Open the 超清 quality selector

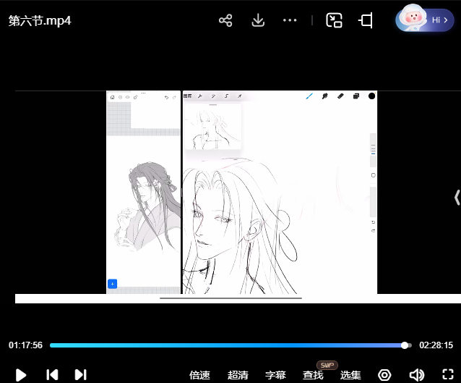tap(238, 375)
